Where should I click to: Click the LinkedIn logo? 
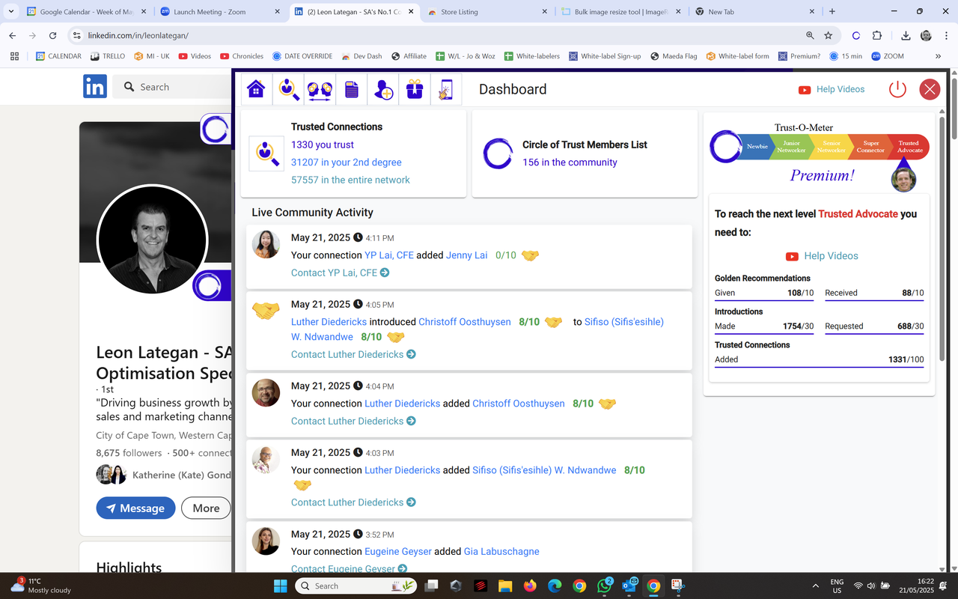95,87
